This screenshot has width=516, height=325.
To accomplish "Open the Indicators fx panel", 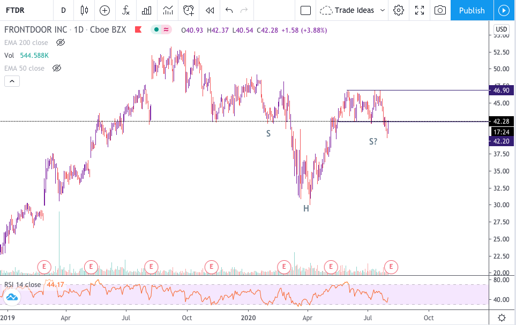I will (126, 10).
